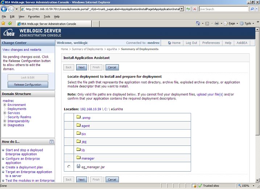Click the bottom Next button
Screen dimensions: 260x189
point(82,180)
